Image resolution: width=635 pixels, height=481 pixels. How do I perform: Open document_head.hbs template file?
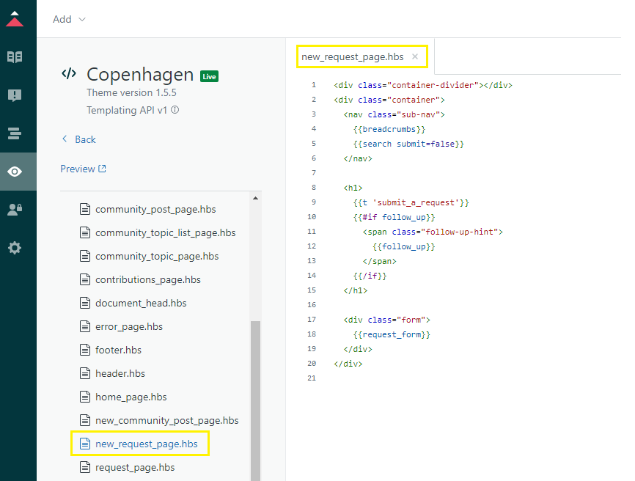(x=141, y=303)
